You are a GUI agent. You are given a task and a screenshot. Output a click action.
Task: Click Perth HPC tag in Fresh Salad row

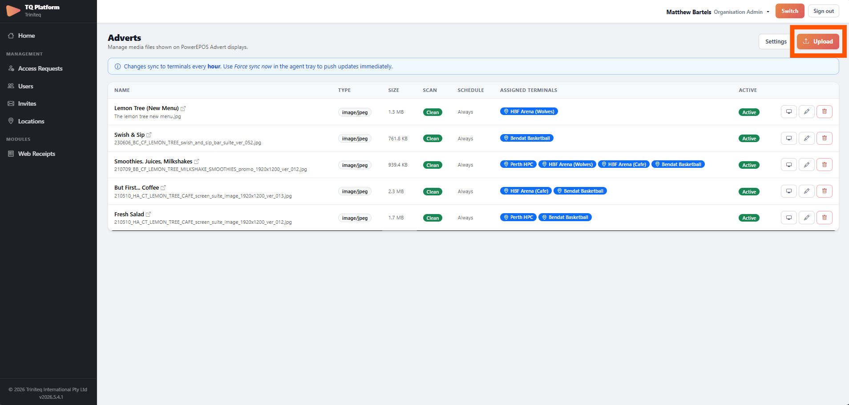518,217
